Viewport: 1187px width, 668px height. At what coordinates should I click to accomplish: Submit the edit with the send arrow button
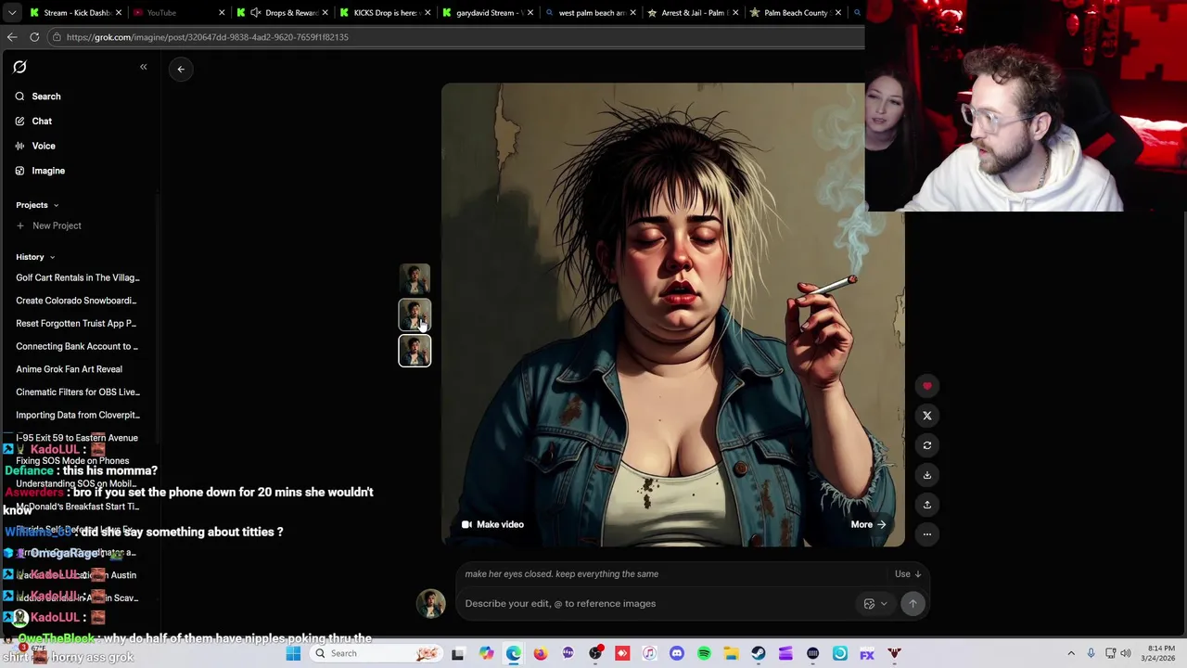[x=913, y=604]
